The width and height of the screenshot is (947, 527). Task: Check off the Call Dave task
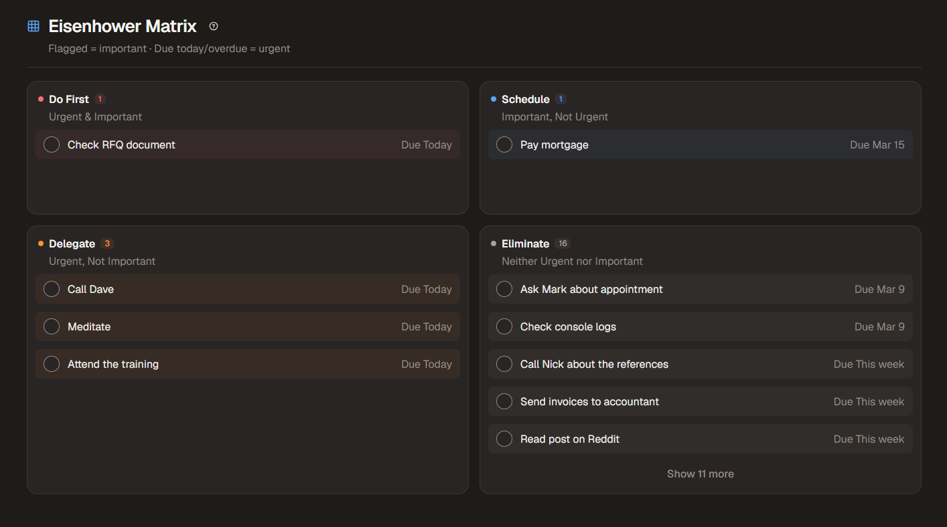[52, 289]
